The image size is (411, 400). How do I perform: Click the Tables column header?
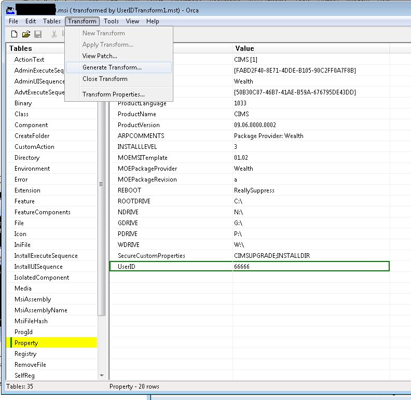pos(35,48)
